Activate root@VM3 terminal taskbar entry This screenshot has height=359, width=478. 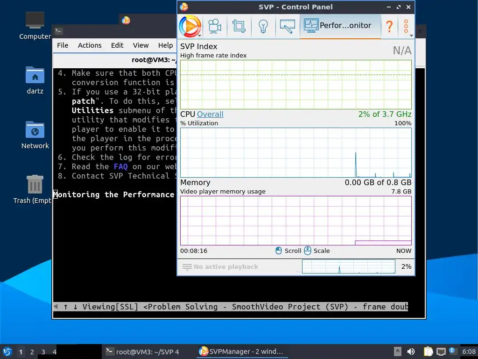[142, 352]
